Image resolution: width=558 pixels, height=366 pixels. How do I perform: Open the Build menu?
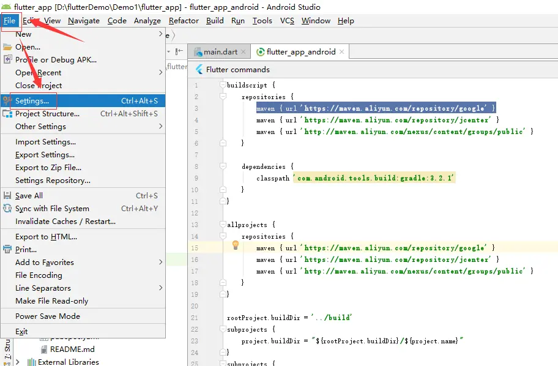tap(215, 21)
